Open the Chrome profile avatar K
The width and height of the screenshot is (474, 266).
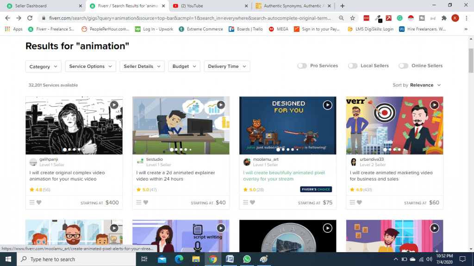pyautogui.click(x=455, y=18)
